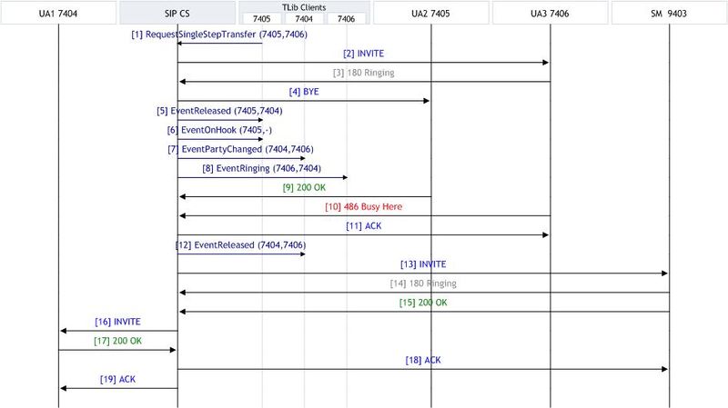Viewport: 728px width, 408px height.
Task: Select the [13] INVITE message label
Action: coord(423,264)
